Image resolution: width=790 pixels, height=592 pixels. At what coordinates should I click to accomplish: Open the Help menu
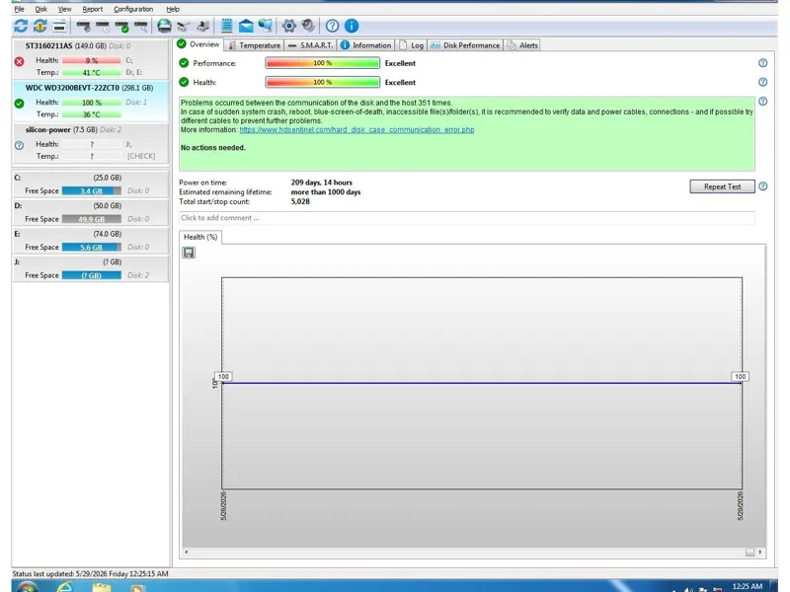pyautogui.click(x=173, y=9)
